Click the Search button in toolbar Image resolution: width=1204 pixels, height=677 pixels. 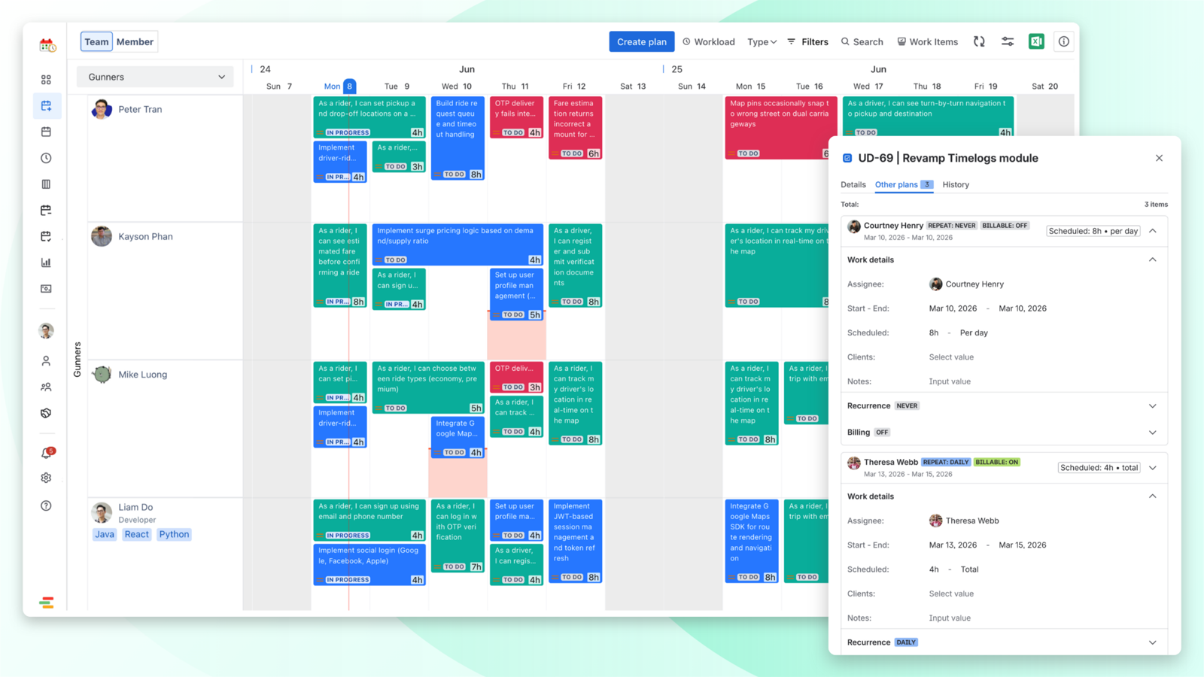click(x=862, y=42)
